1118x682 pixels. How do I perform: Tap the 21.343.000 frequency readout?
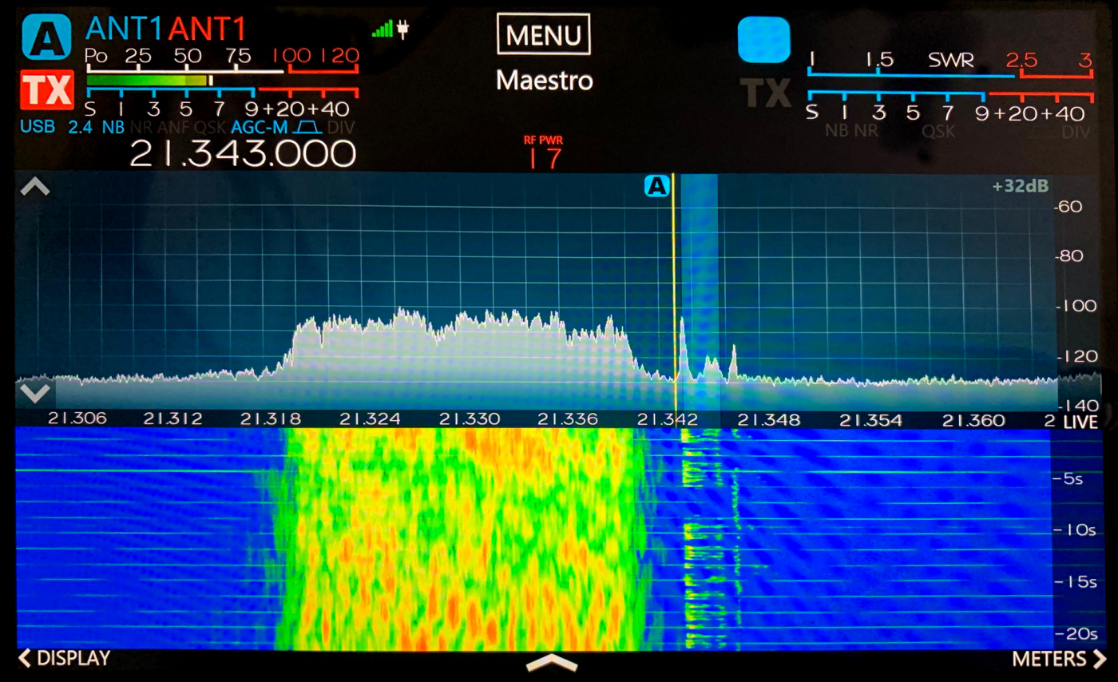[x=242, y=153]
